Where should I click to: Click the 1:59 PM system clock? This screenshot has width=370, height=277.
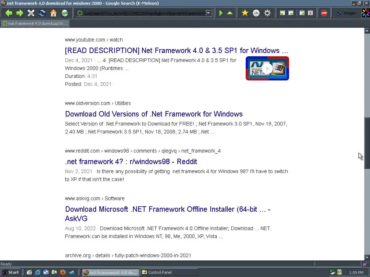click(x=356, y=273)
